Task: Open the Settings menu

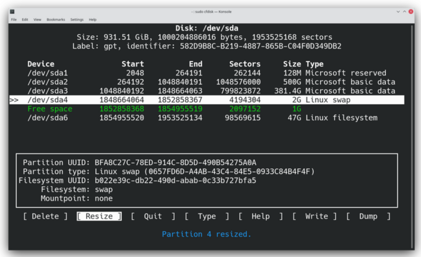Action: [77, 20]
